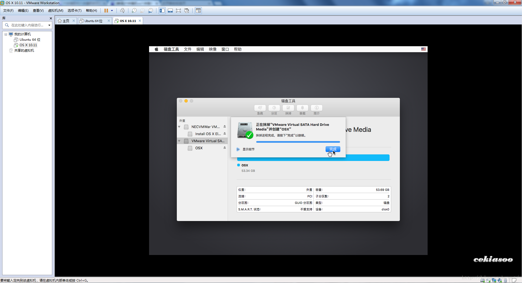Click the CD/DVD status bar icon

[x=488, y=280]
